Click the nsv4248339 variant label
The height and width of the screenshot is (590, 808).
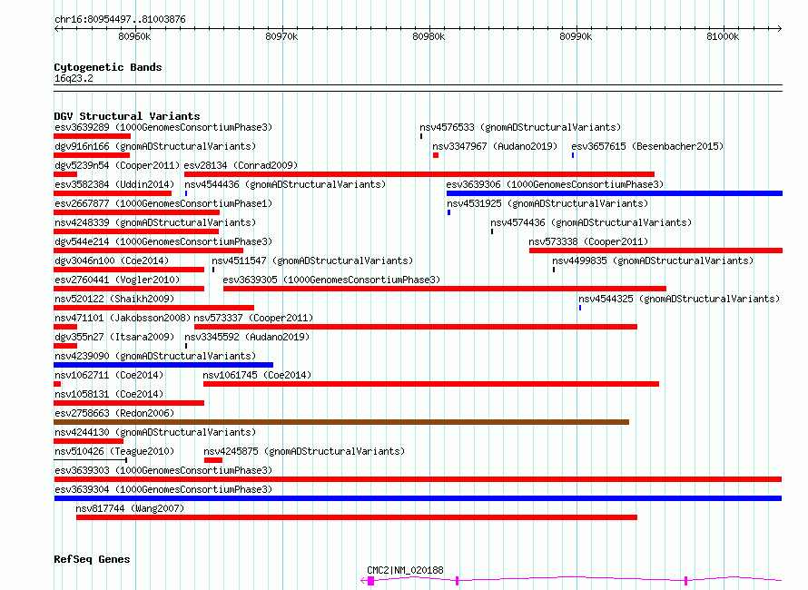click(x=155, y=222)
